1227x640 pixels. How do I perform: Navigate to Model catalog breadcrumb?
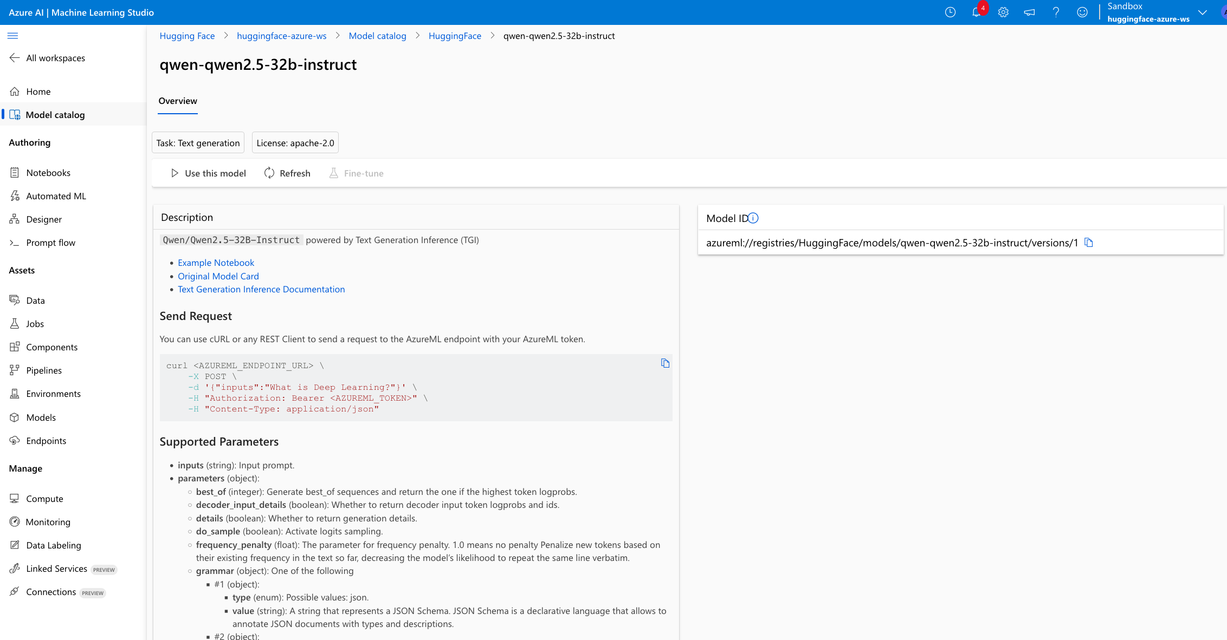[x=378, y=36]
